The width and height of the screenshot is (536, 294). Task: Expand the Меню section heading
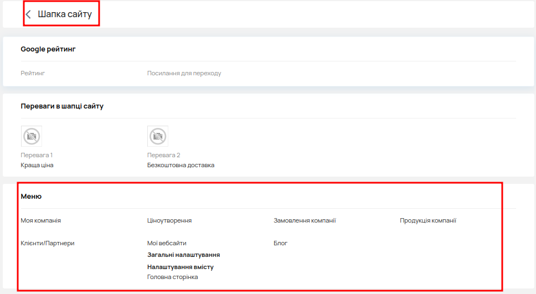31,197
